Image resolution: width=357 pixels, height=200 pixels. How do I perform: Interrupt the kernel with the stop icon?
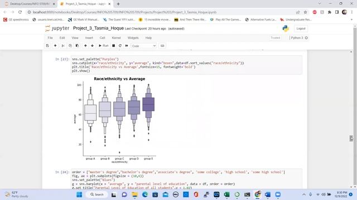113,46
